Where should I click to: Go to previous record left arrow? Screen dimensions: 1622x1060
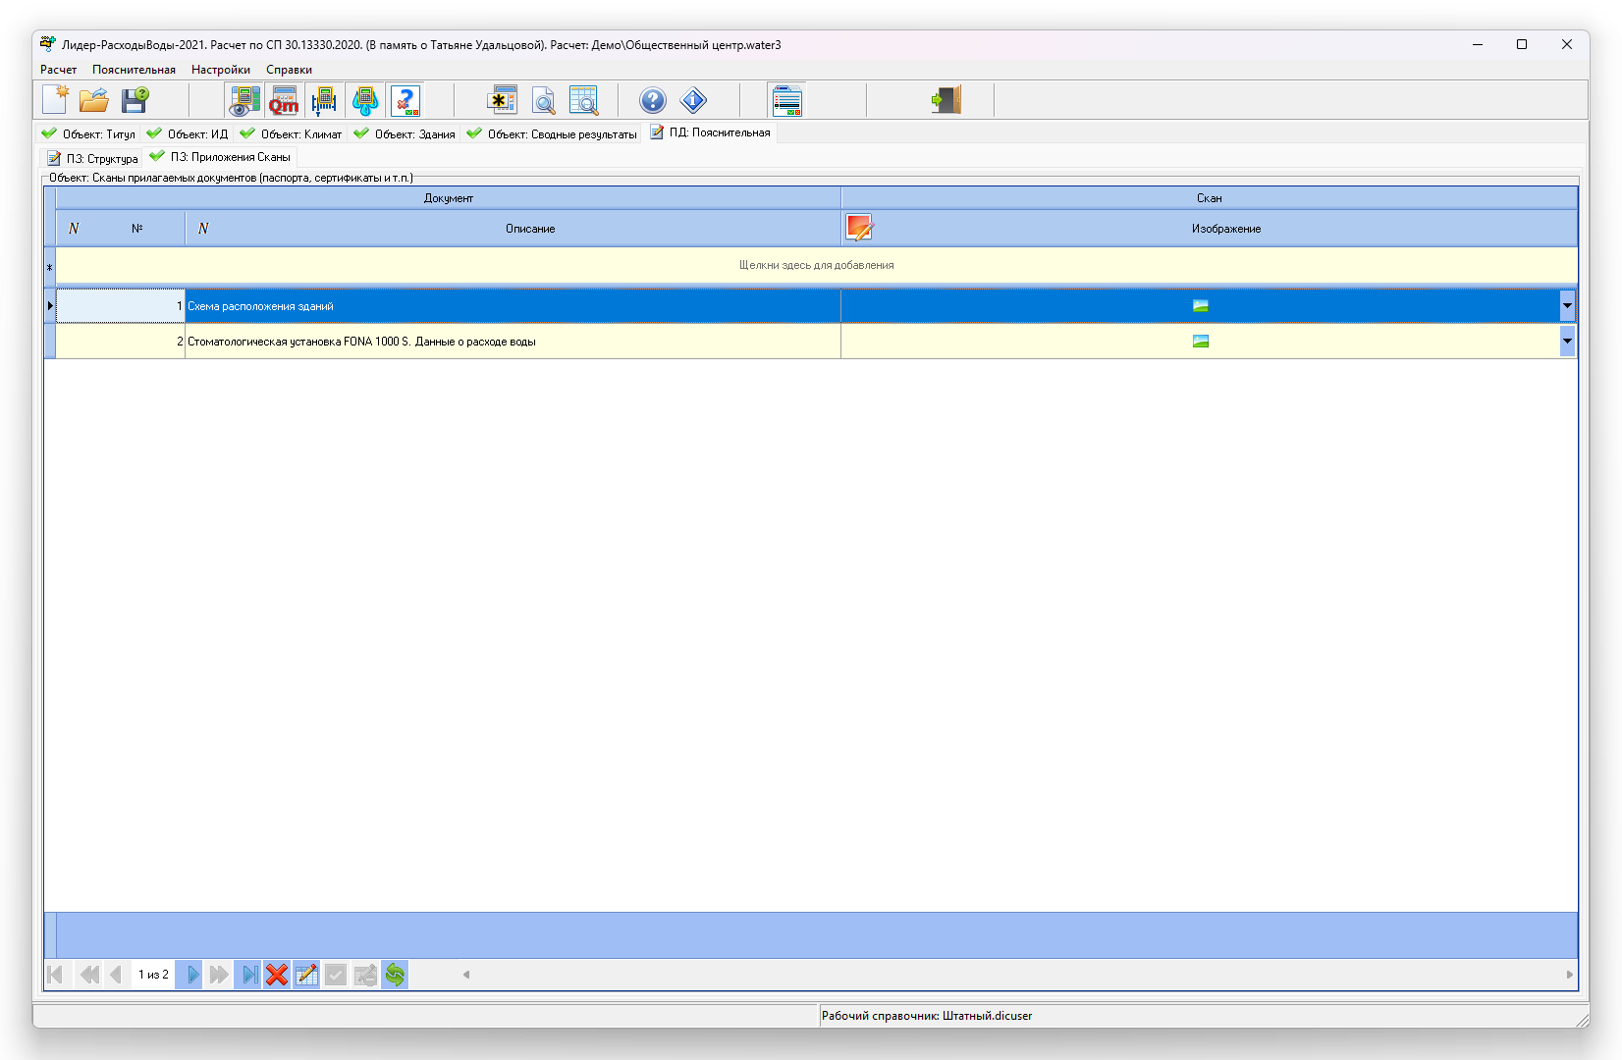coord(116,975)
